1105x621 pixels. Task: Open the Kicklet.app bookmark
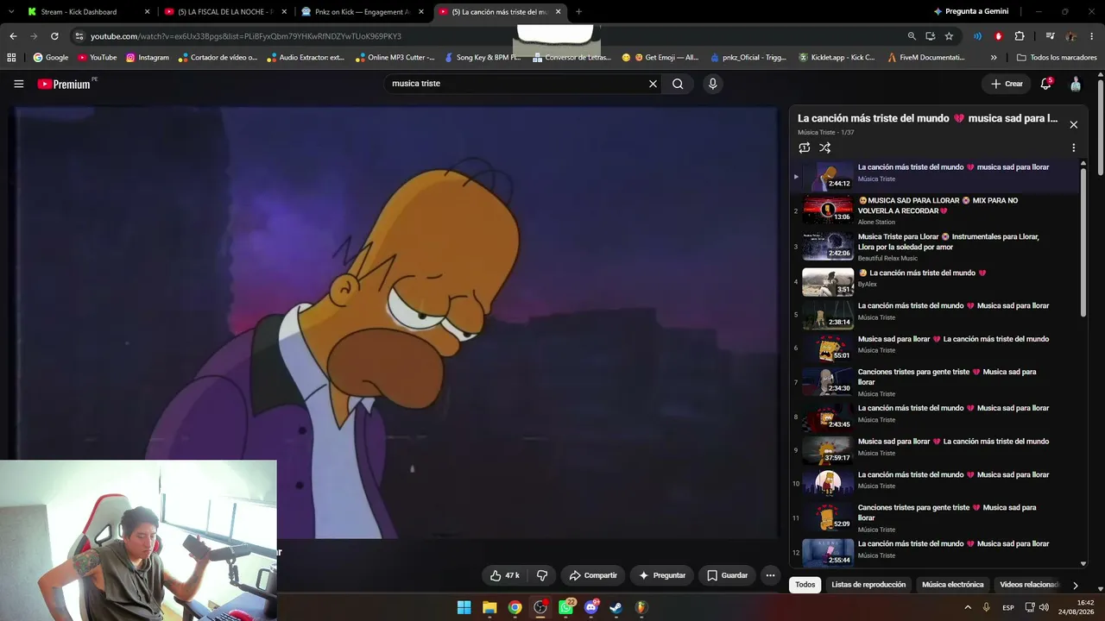click(837, 58)
